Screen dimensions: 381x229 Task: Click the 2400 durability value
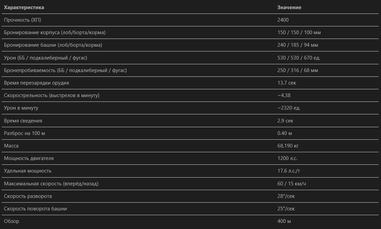click(x=283, y=20)
